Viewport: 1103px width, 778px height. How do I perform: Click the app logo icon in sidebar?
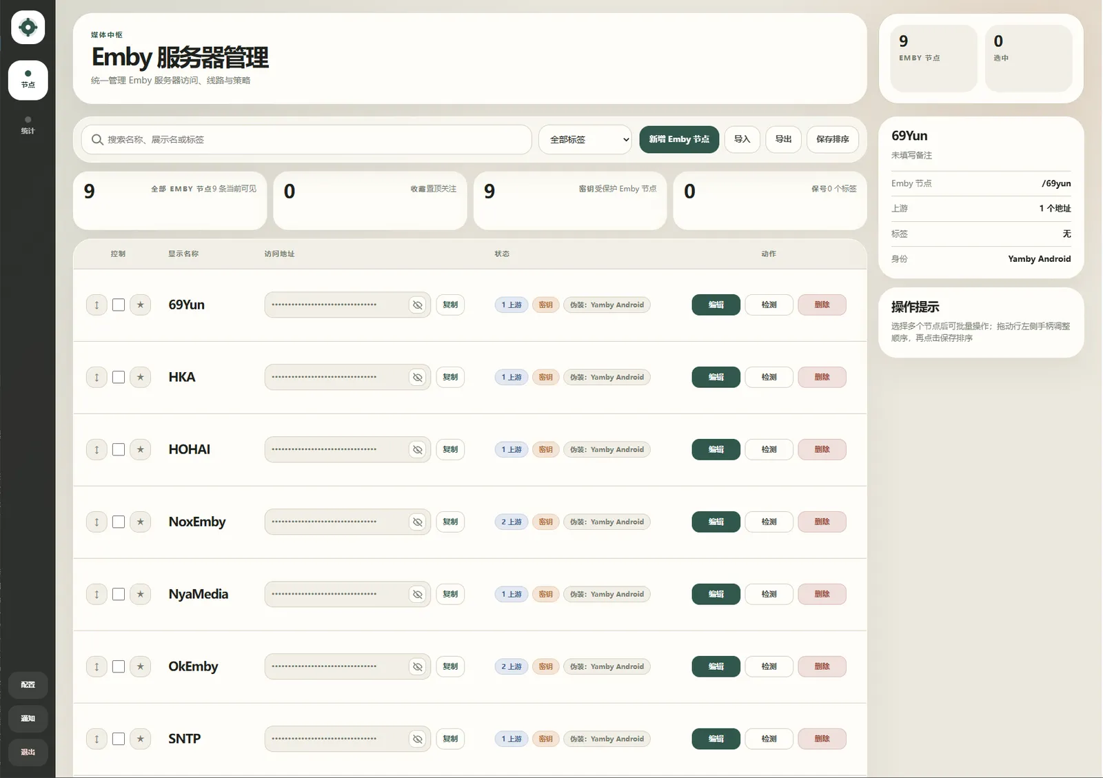(28, 28)
